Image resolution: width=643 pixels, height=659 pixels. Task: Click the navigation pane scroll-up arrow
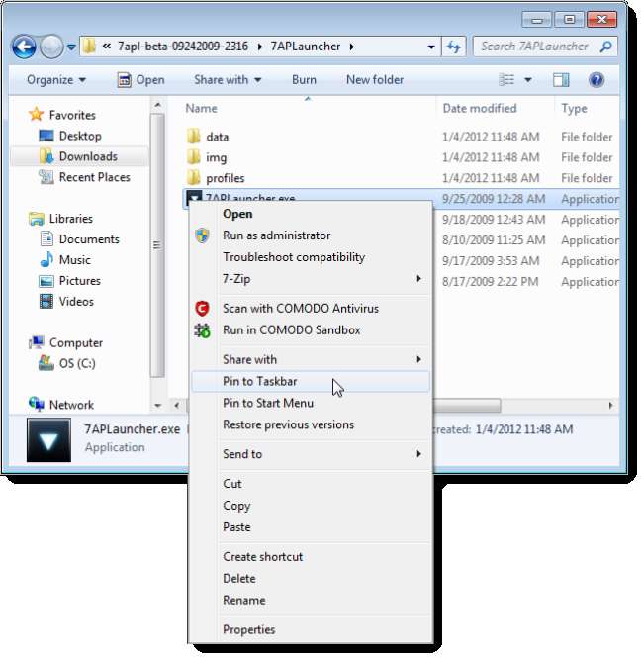pyautogui.click(x=157, y=105)
